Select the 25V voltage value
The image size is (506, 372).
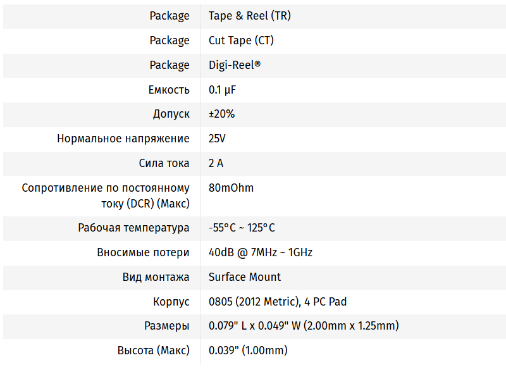pos(217,139)
